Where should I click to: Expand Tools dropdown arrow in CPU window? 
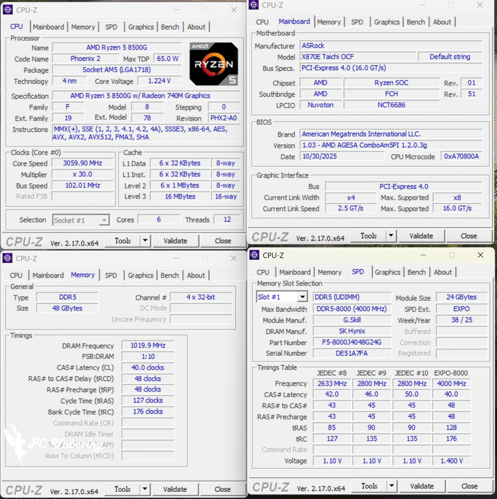pos(145,241)
